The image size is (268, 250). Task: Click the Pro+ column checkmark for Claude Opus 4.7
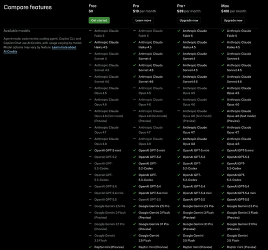[178, 127]
